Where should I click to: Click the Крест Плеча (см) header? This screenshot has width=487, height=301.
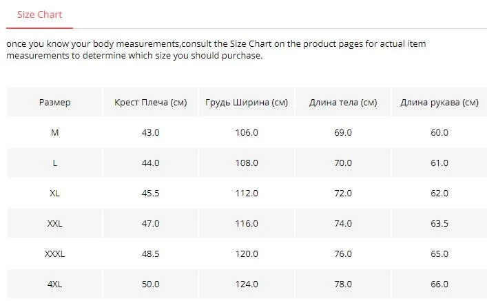click(151, 102)
